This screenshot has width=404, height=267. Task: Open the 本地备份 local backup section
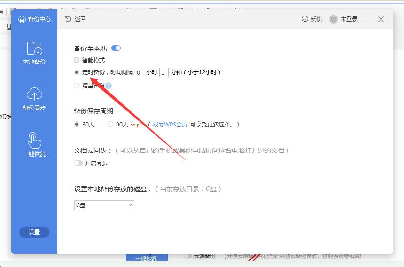34,53
